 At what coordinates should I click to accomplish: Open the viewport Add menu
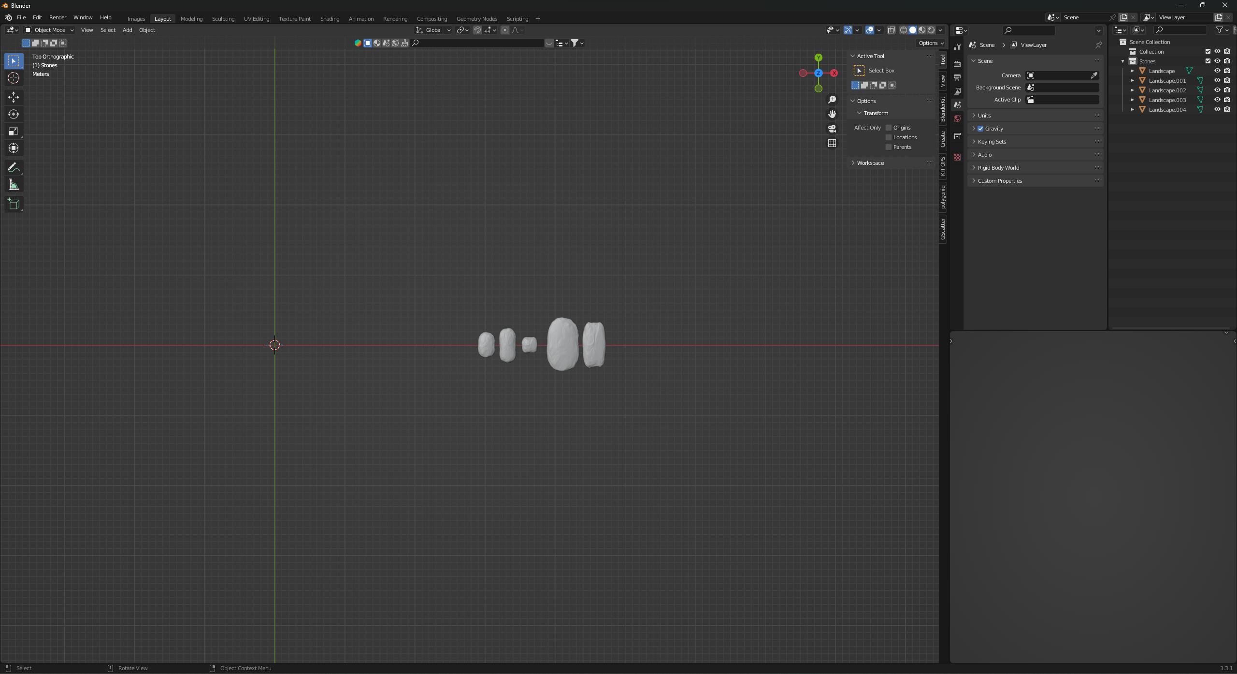pos(127,30)
